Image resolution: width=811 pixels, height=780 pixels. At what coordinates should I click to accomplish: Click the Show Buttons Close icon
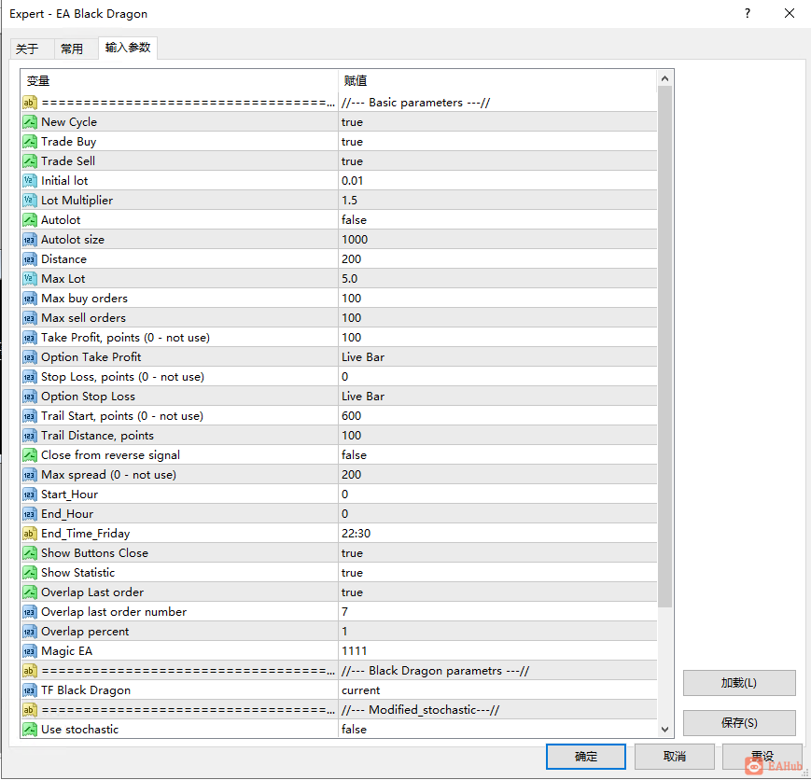click(30, 553)
